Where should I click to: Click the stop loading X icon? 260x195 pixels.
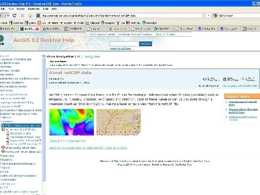pyautogui.click(x=22, y=16)
